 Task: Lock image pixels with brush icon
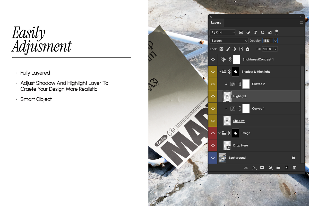228,49
